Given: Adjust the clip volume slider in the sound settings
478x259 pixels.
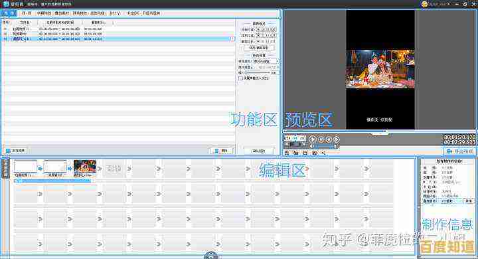Looking at the screenshot, I should [x=258, y=72].
